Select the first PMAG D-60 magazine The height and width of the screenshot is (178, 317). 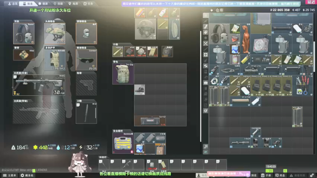tap(256, 85)
